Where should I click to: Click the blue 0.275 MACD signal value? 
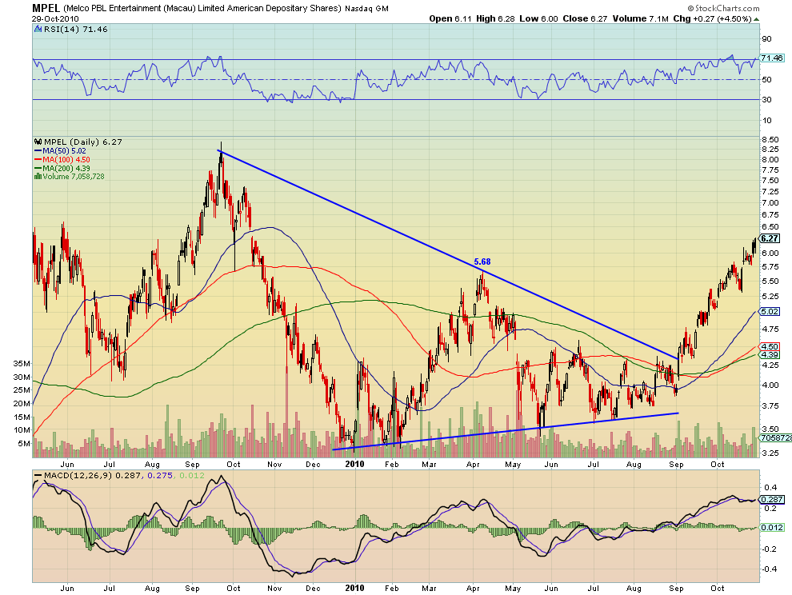point(158,475)
